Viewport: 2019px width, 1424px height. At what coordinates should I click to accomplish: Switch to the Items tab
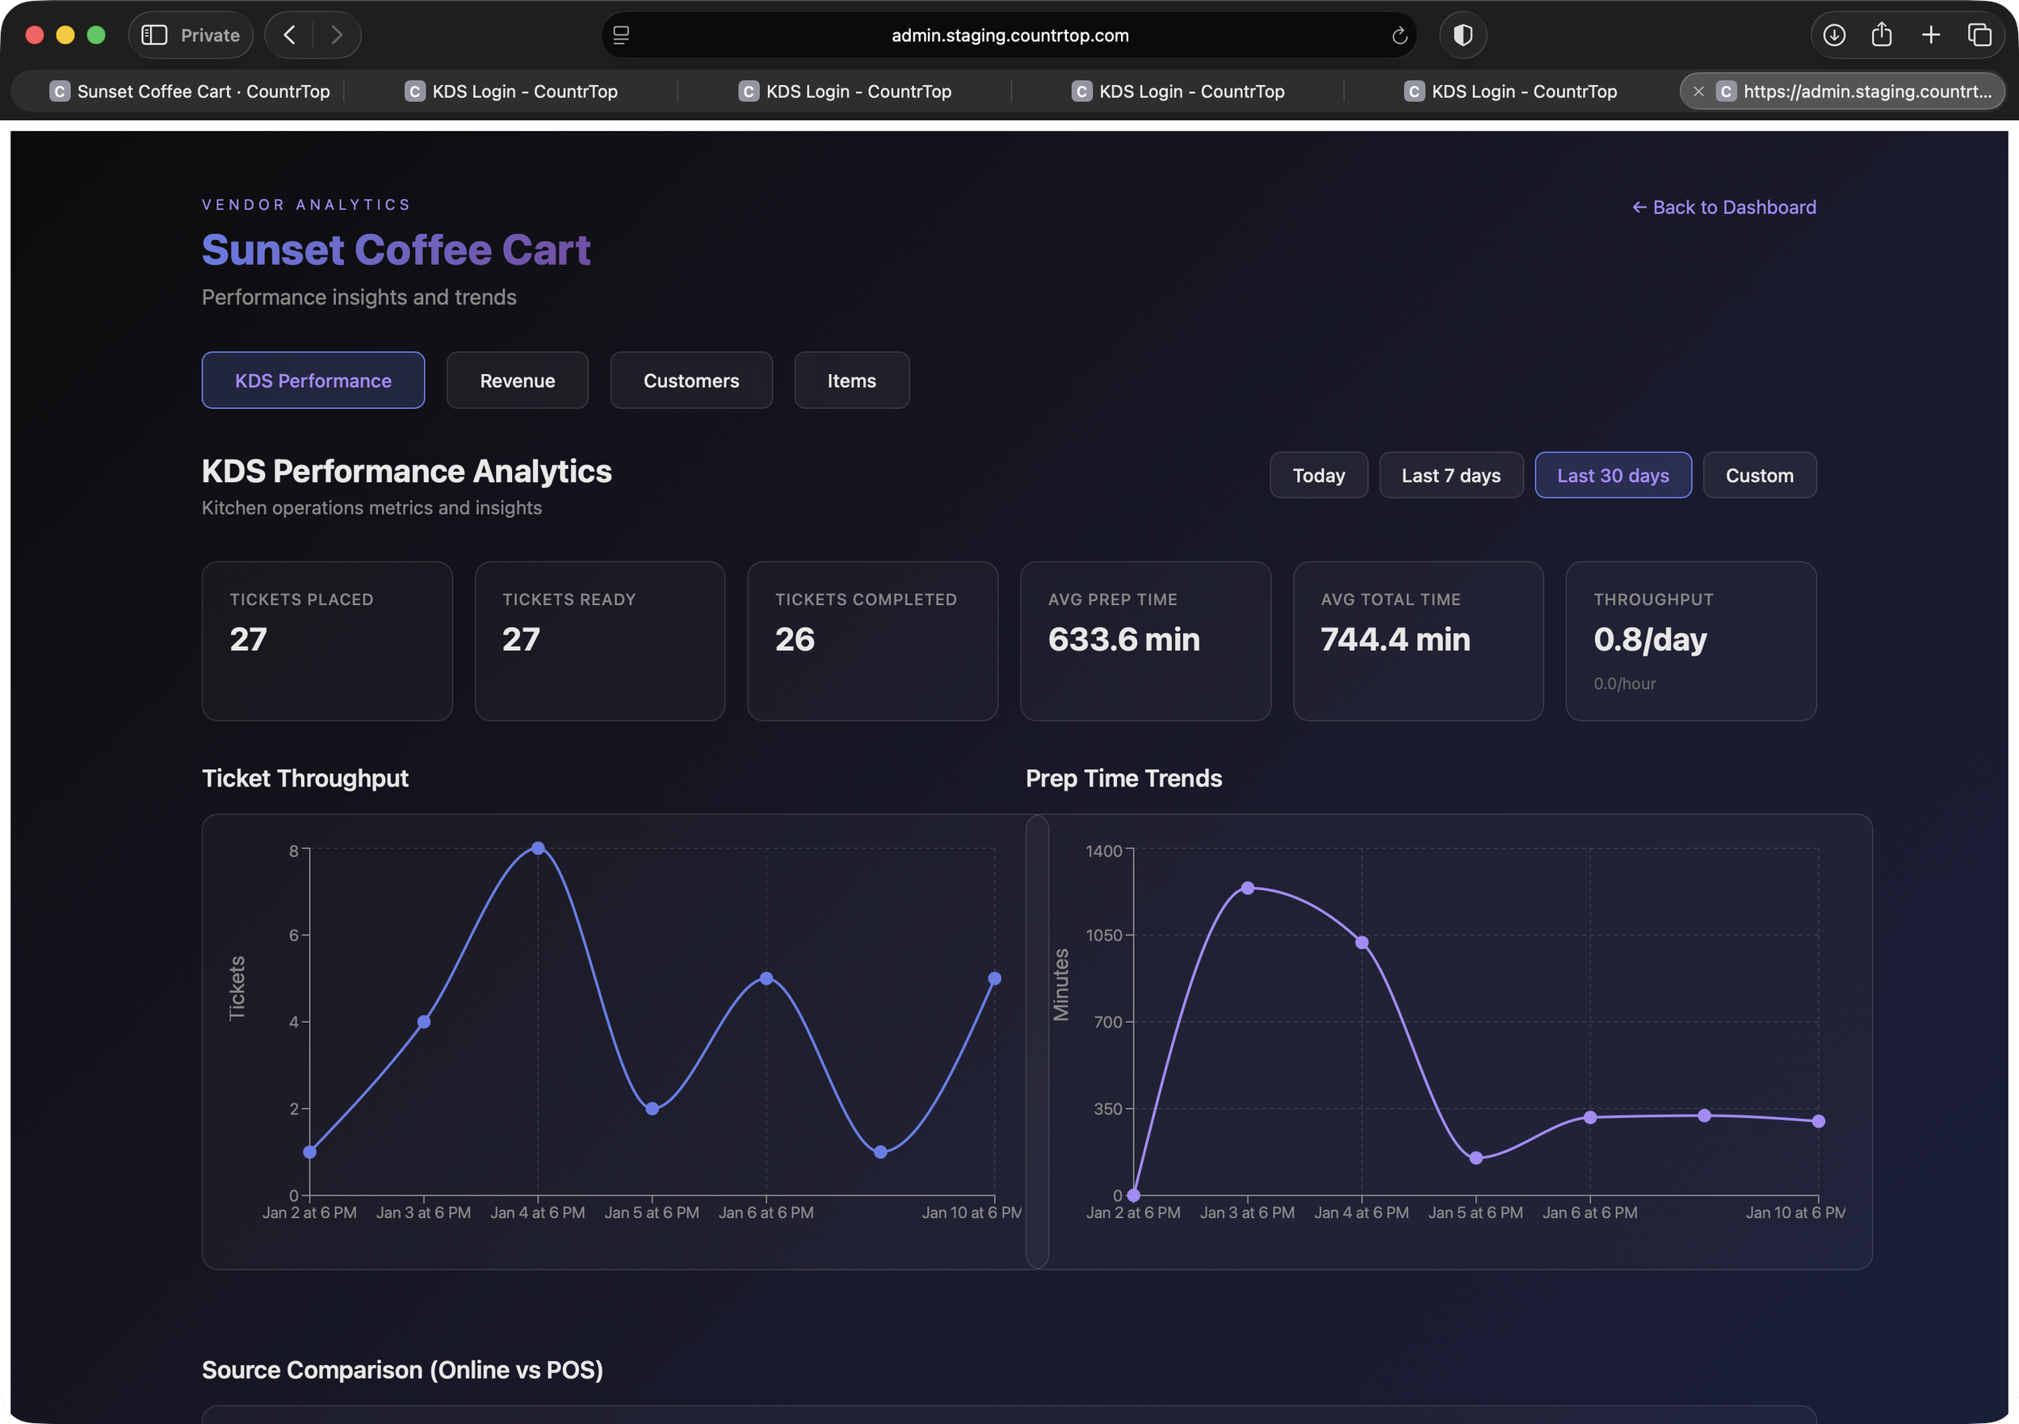pos(851,381)
